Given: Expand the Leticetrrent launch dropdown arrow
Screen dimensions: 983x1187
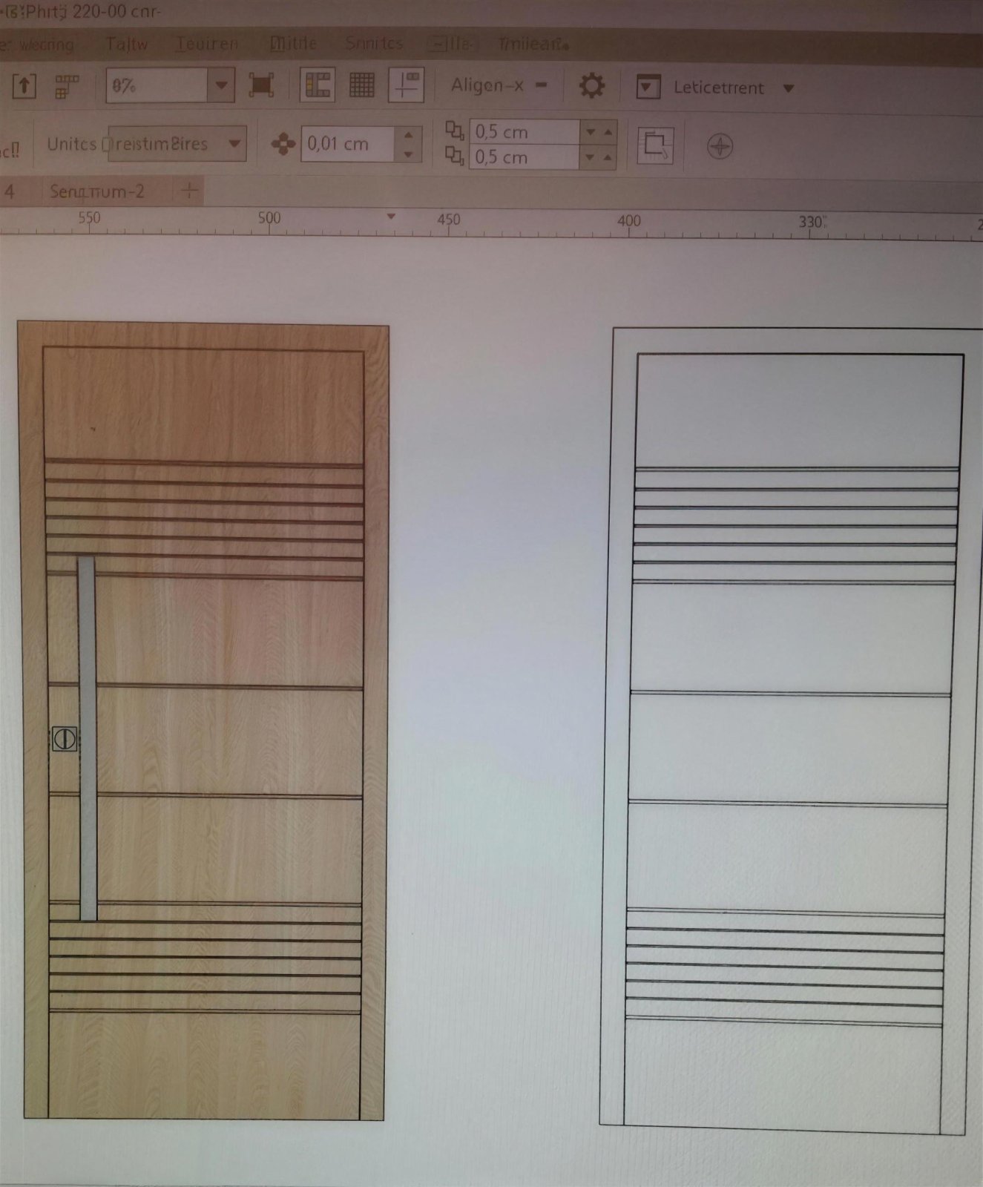Looking at the screenshot, I should pos(789,88).
